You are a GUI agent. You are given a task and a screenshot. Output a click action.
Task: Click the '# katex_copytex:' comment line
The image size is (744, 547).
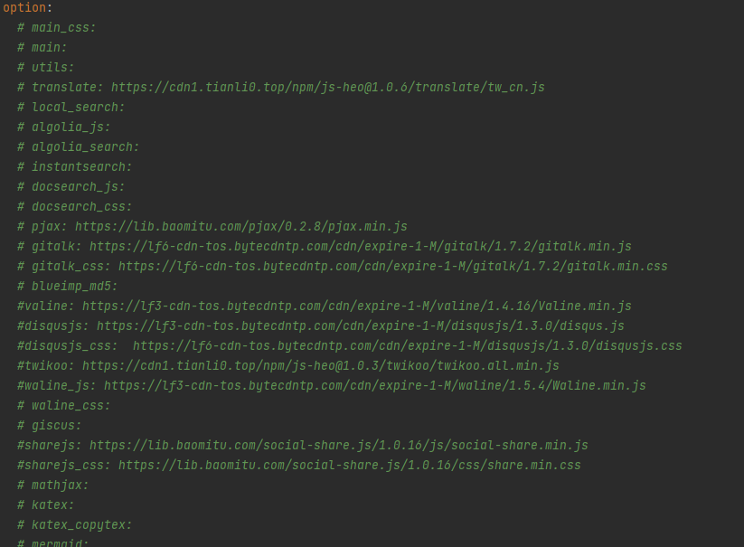74,525
